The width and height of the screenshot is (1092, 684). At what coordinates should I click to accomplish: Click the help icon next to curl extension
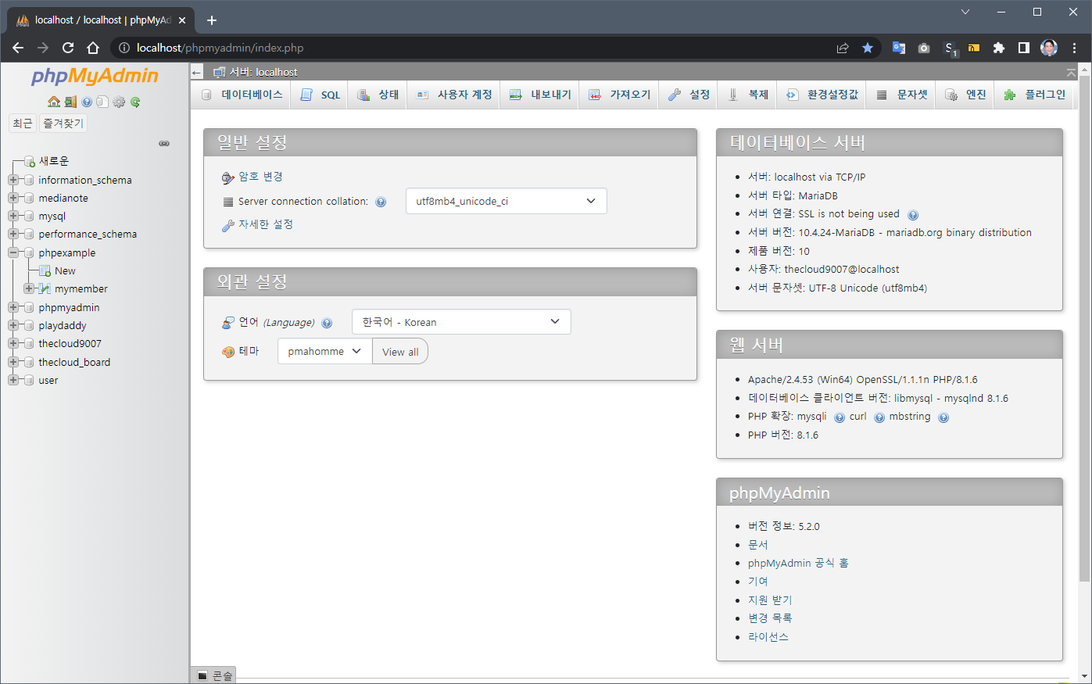click(x=879, y=417)
